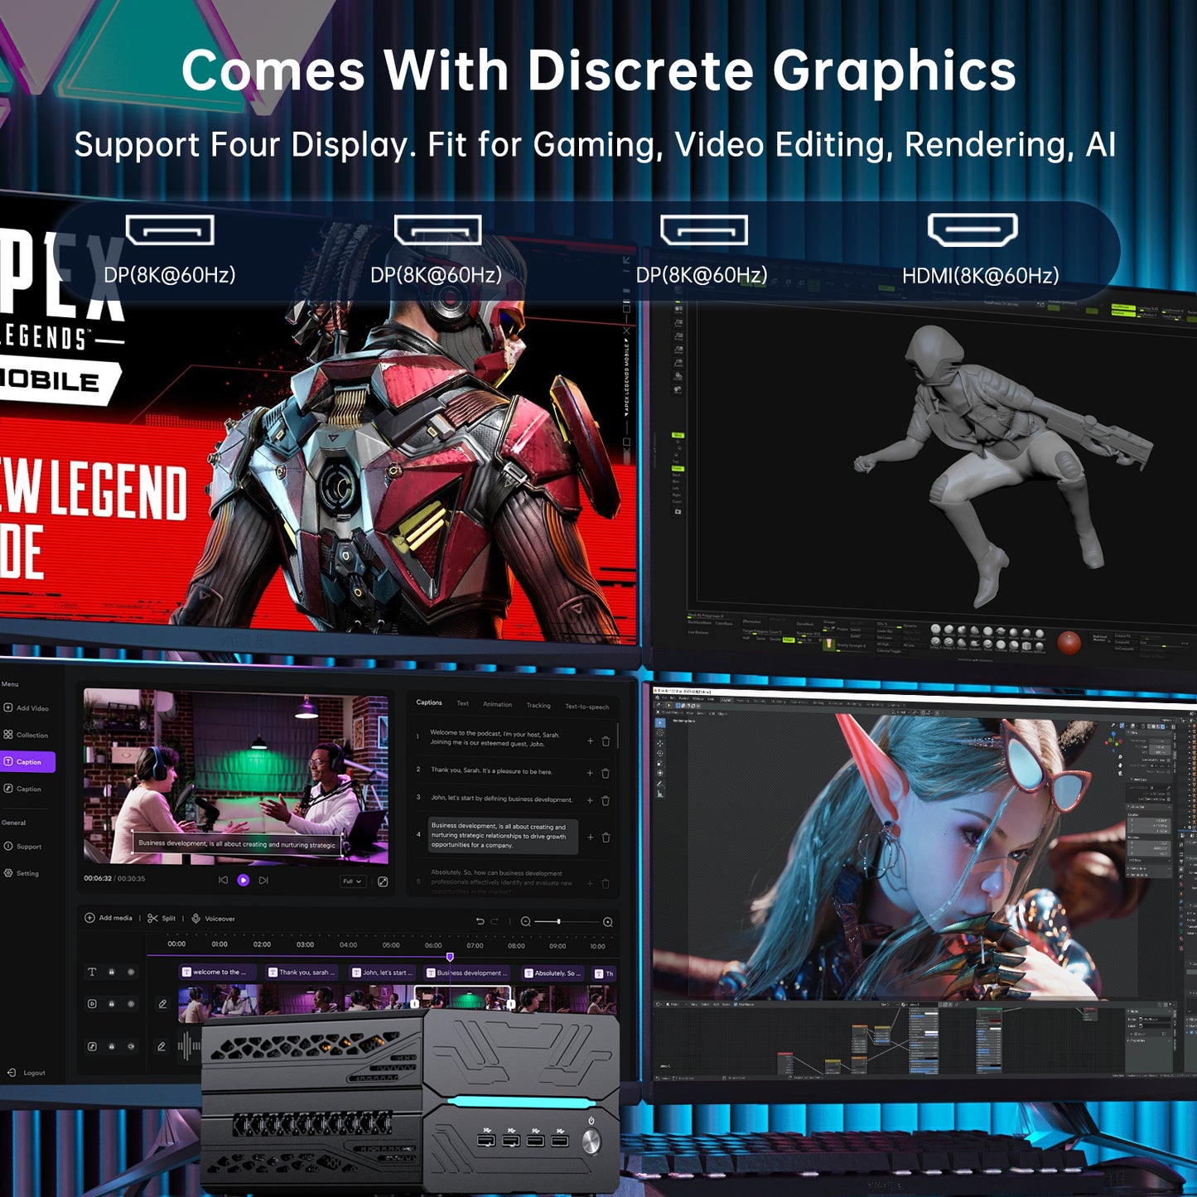Add a caption after caption row 1

click(590, 741)
